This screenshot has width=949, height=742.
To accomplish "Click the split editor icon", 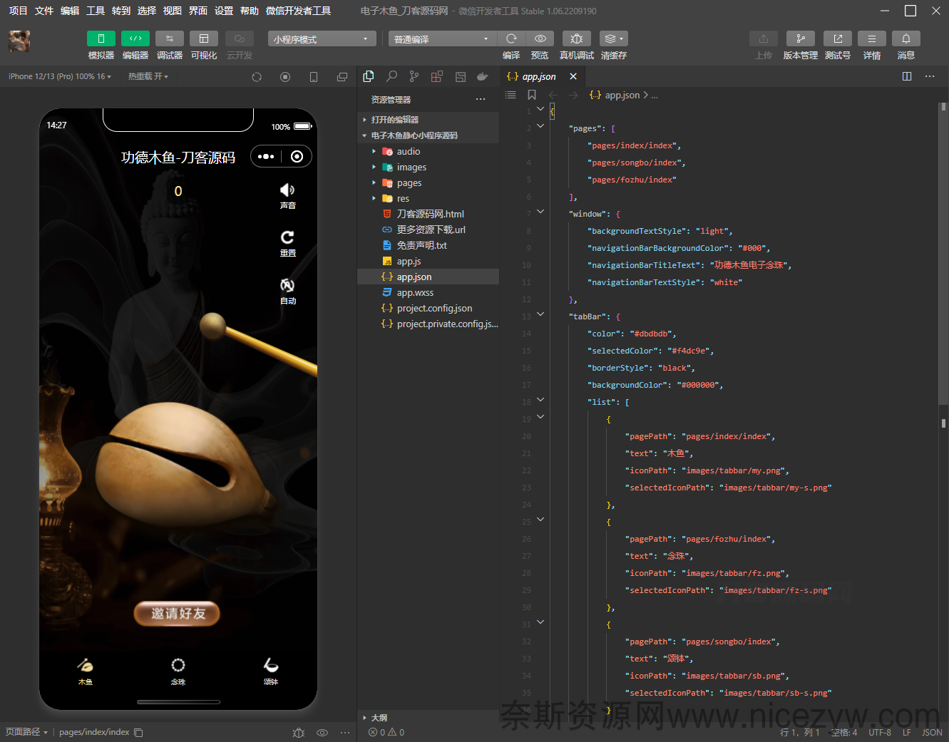I will 907,76.
